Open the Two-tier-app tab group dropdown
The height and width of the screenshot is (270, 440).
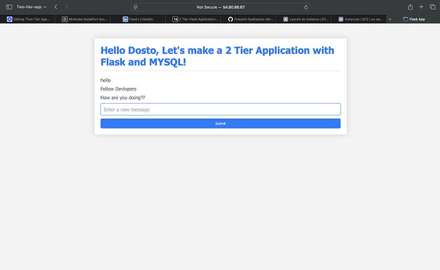tap(31, 7)
